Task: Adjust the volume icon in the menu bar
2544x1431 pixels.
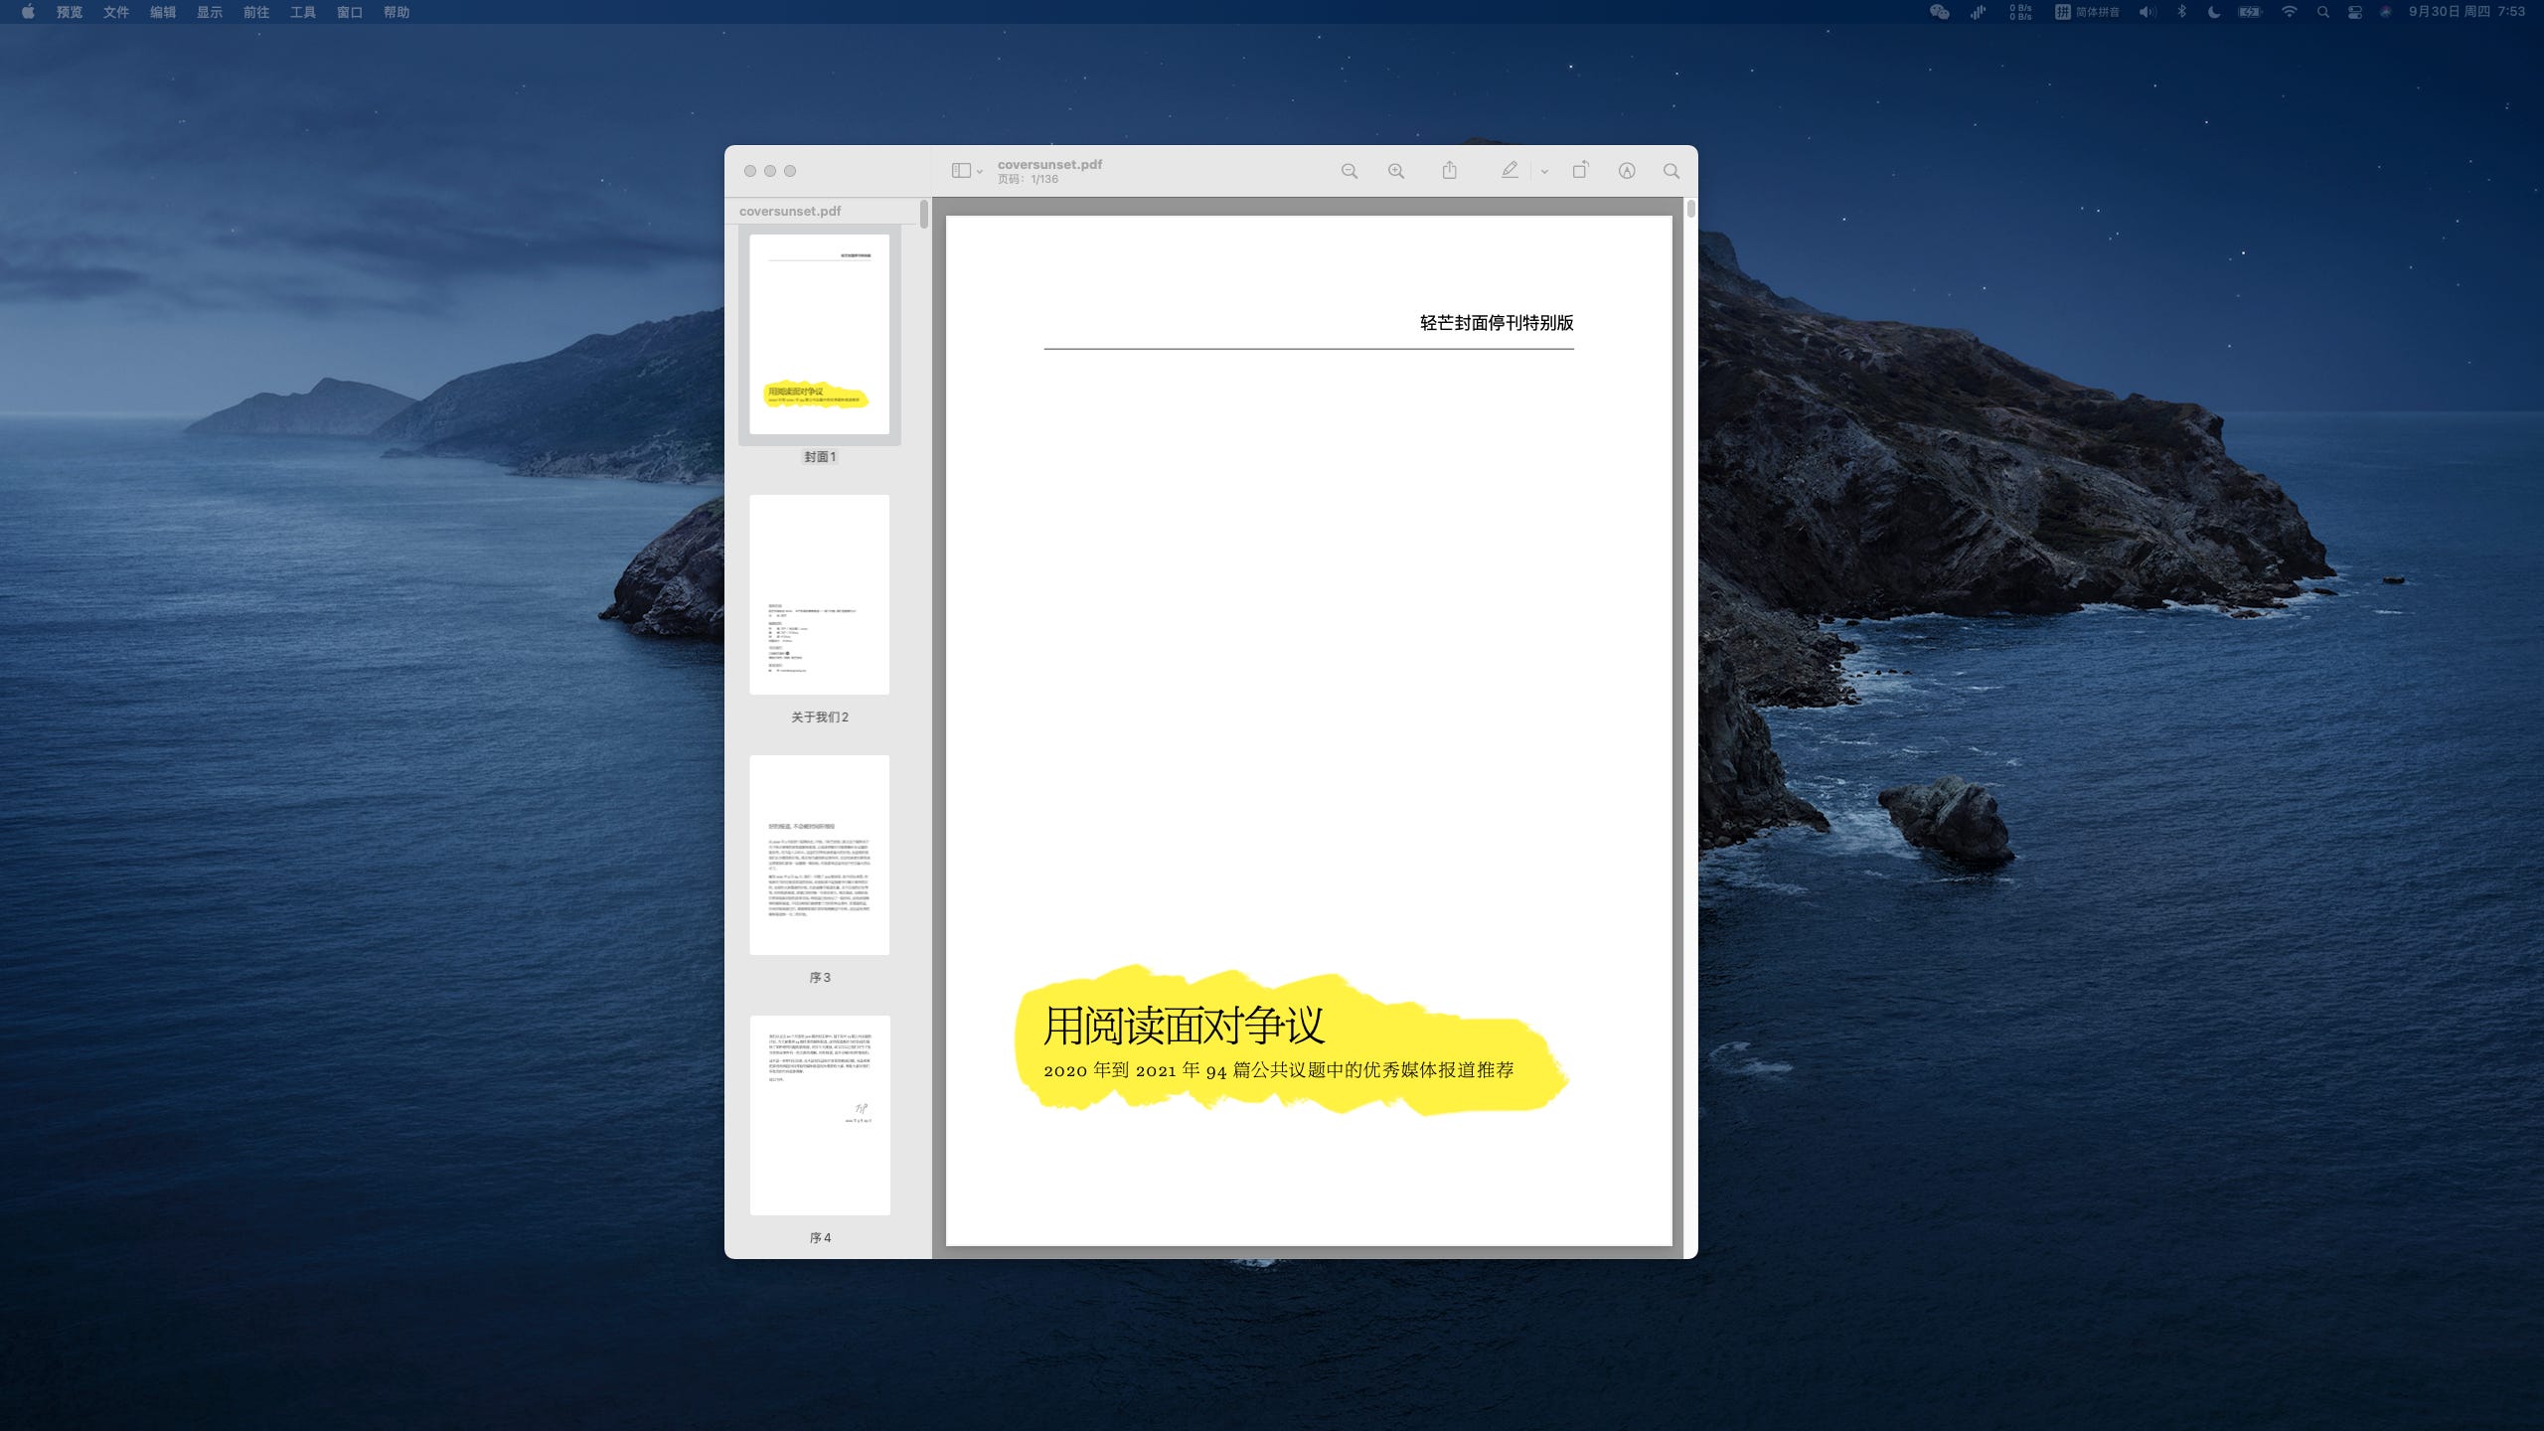Action: (2147, 12)
